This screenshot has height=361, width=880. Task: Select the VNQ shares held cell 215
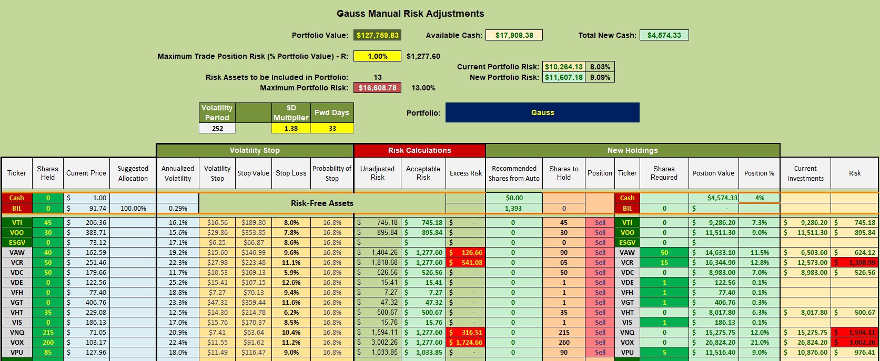pos(47,333)
